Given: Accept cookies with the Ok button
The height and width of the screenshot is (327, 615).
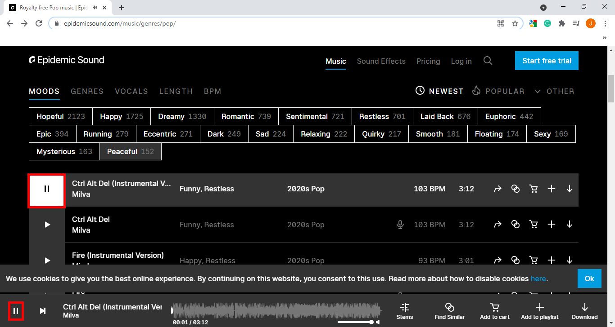Looking at the screenshot, I should pos(589,278).
